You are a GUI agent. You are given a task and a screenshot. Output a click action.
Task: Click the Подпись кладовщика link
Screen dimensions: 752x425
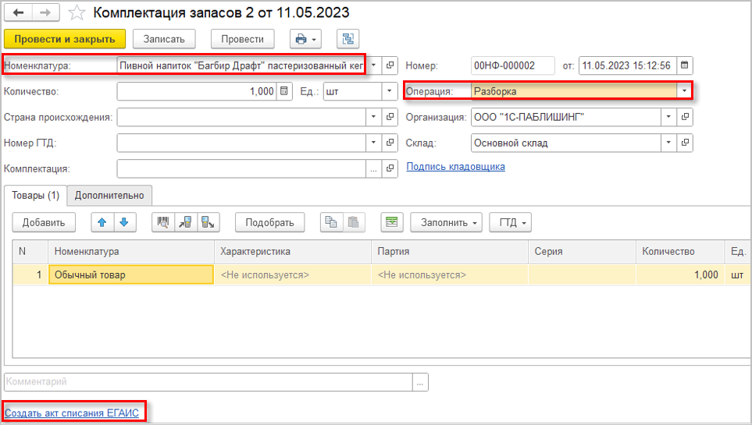pos(455,166)
